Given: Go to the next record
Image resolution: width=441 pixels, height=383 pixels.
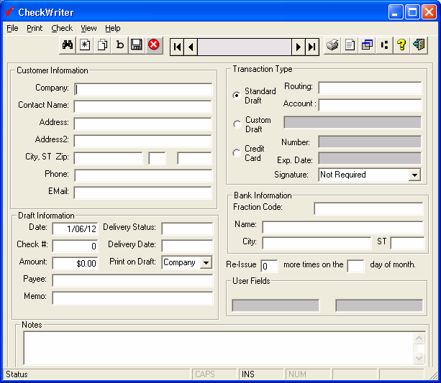Looking at the screenshot, I should click(x=298, y=47).
